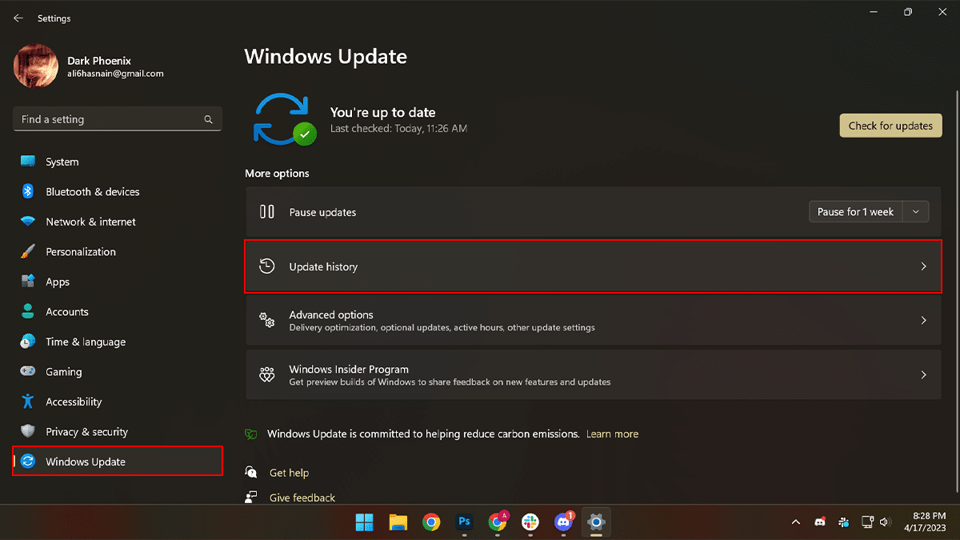Click the Bluetooth & devices icon in sidebar
The image size is (960, 540).
tap(28, 192)
